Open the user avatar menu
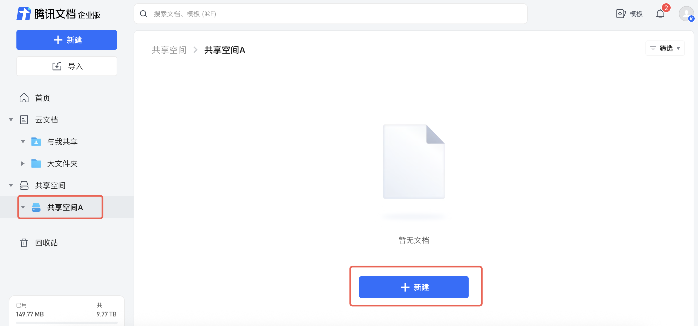698x326 pixels. (686, 14)
